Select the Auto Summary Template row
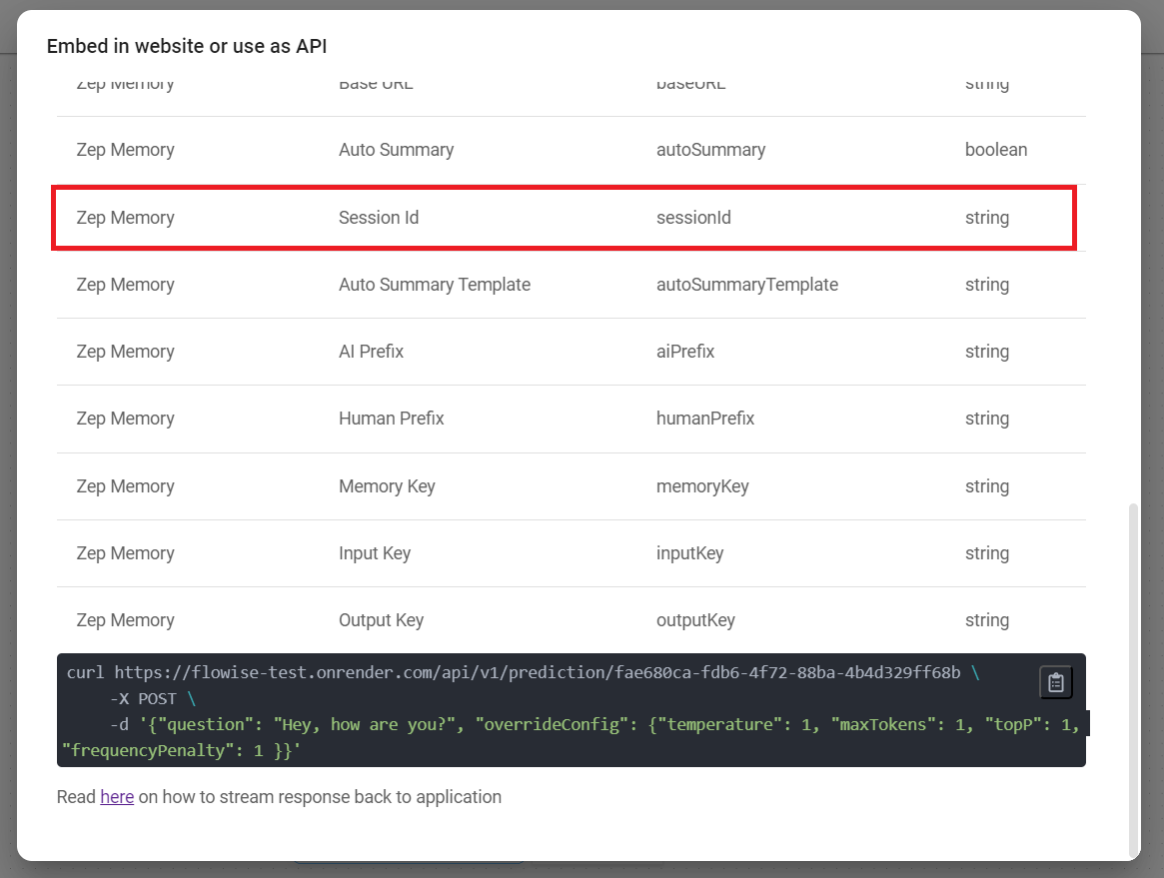This screenshot has height=878, width=1164. 434,285
